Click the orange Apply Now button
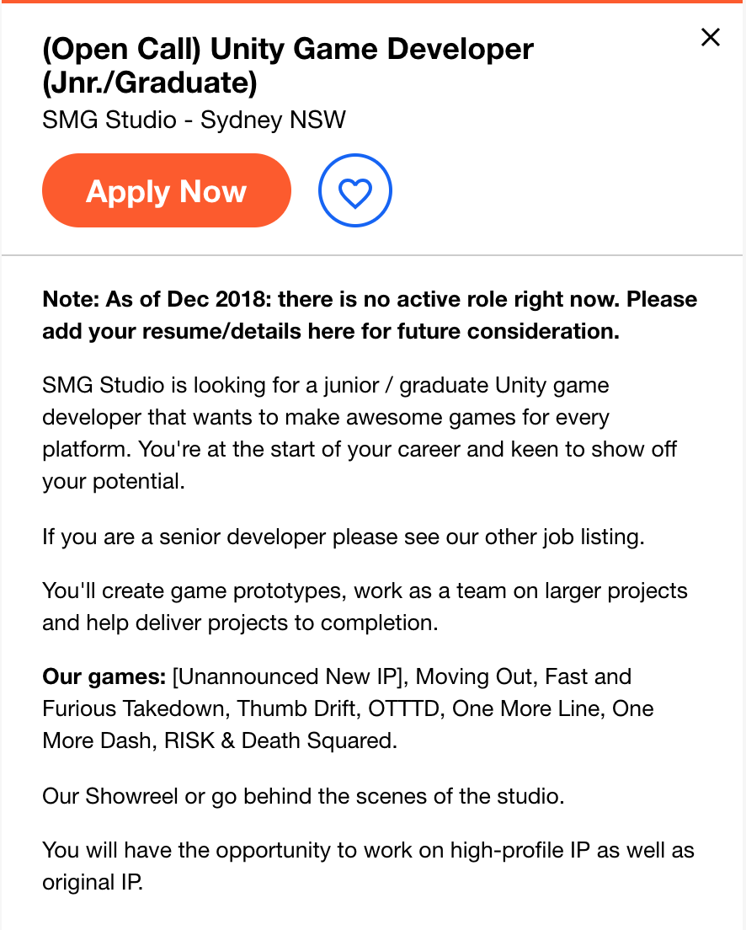The image size is (746, 930). click(x=167, y=190)
